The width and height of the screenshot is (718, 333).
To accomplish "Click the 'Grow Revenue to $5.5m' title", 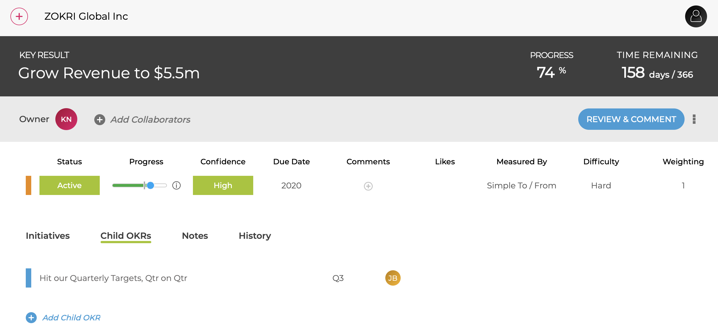I will (109, 73).
